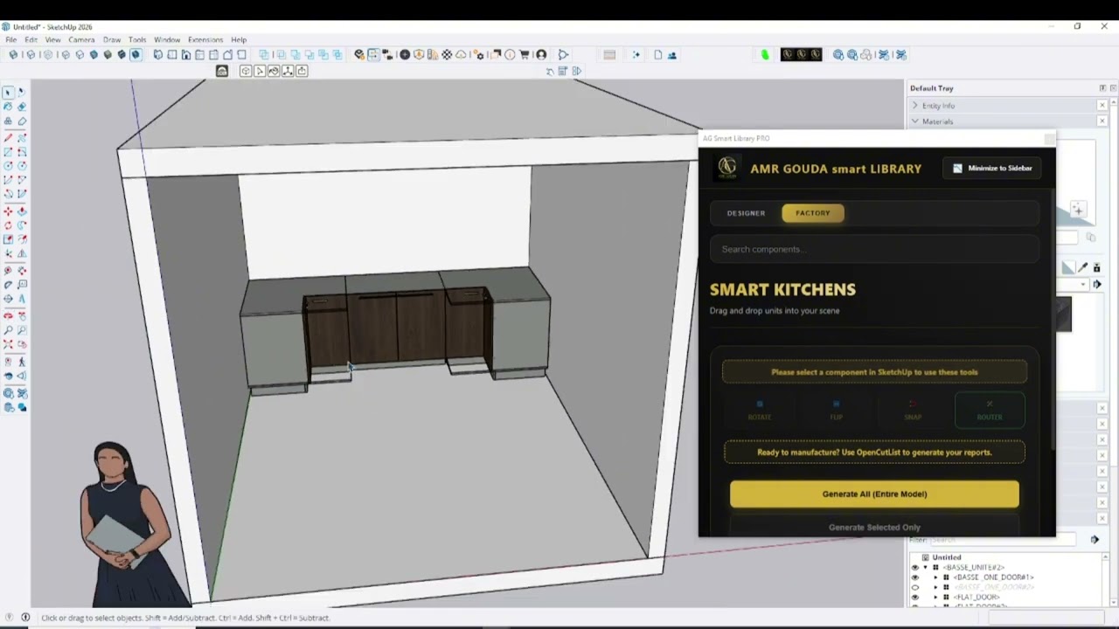The width and height of the screenshot is (1119, 629).
Task: Click Generate All (Entire Model)
Action: tap(874, 494)
